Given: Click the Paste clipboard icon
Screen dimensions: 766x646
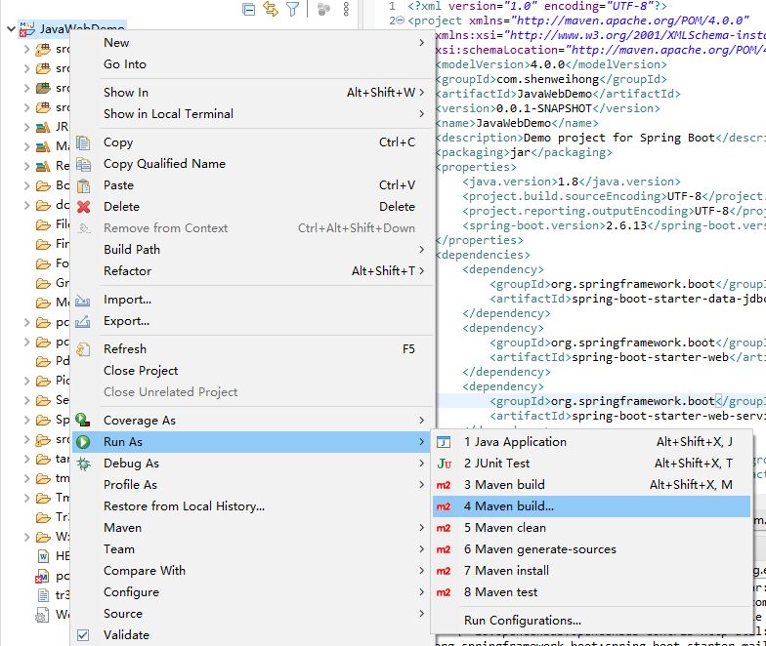Looking at the screenshot, I should [x=84, y=185].
